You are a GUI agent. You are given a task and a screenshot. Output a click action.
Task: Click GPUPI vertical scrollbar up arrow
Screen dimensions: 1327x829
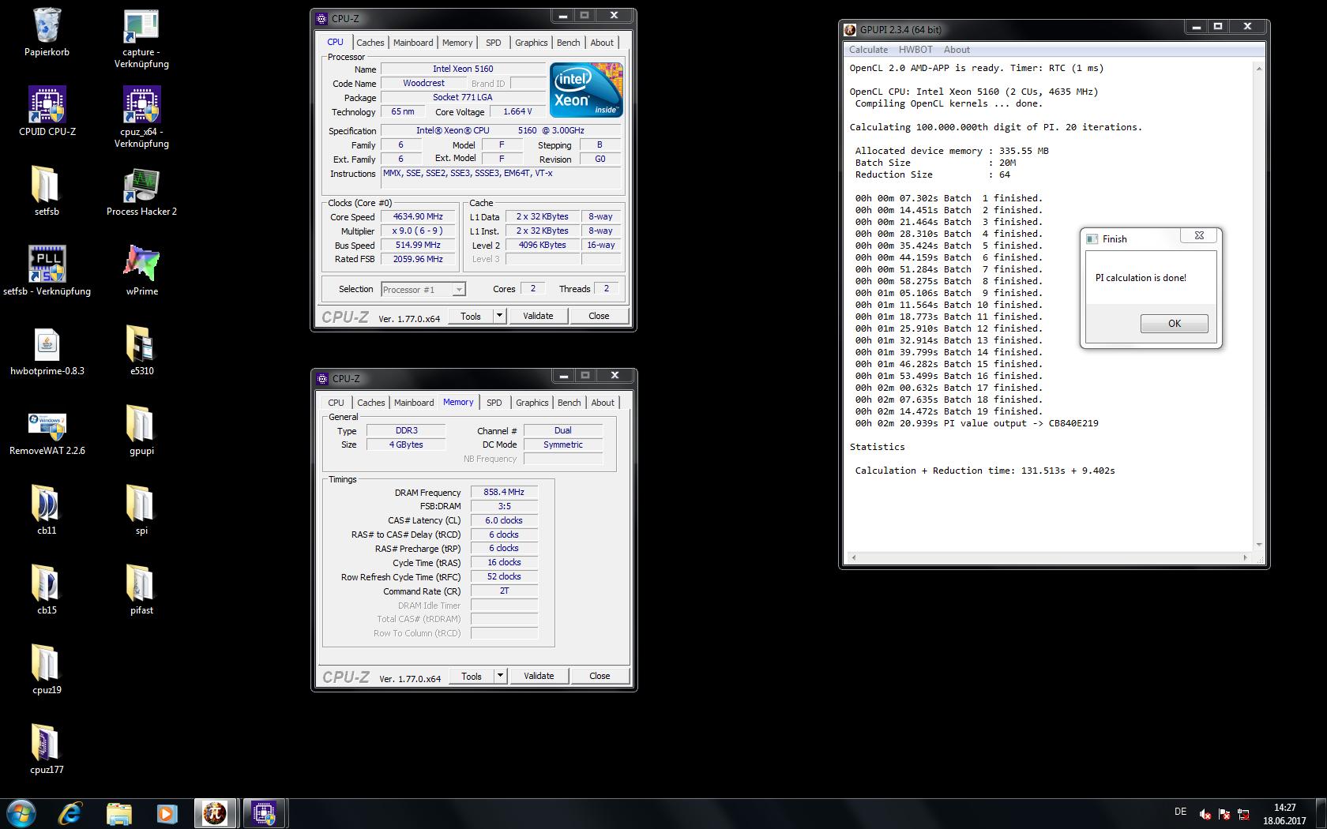point(1259,69)
